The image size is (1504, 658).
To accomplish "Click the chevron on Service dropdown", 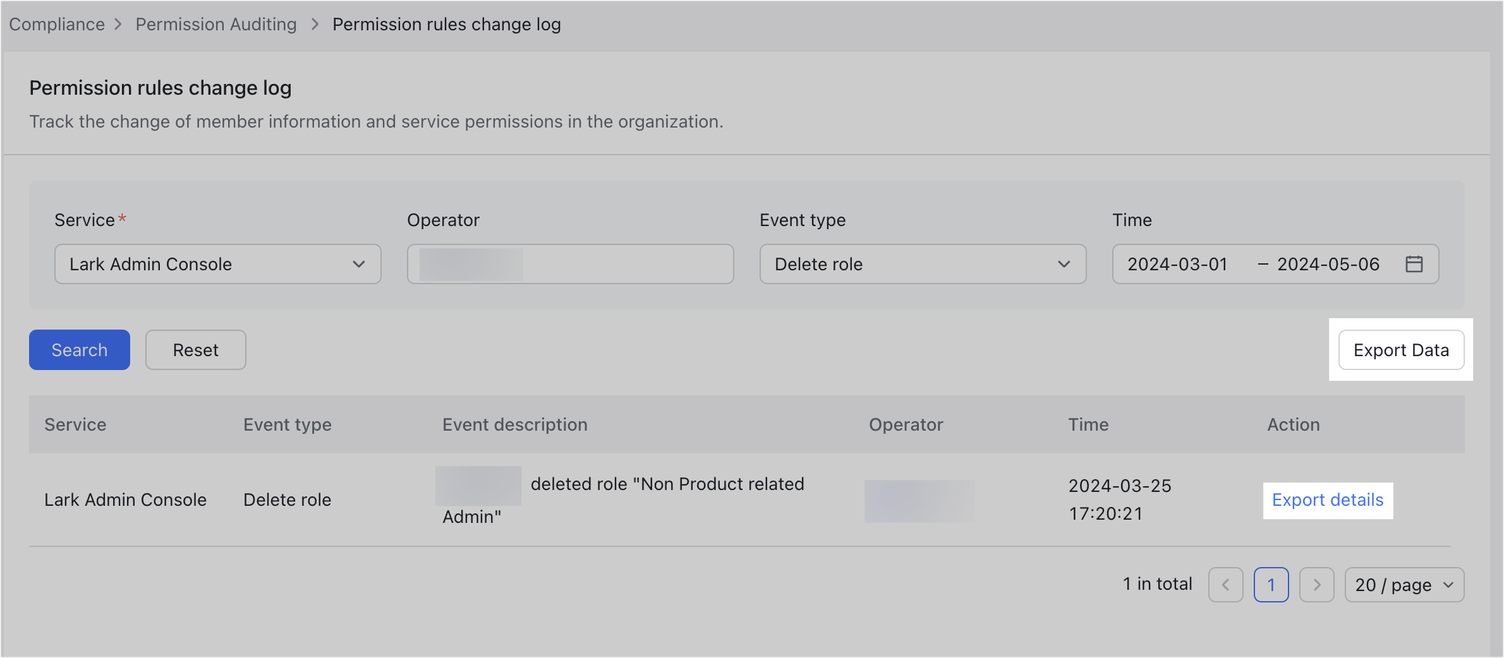I will [x=360, y=264].
